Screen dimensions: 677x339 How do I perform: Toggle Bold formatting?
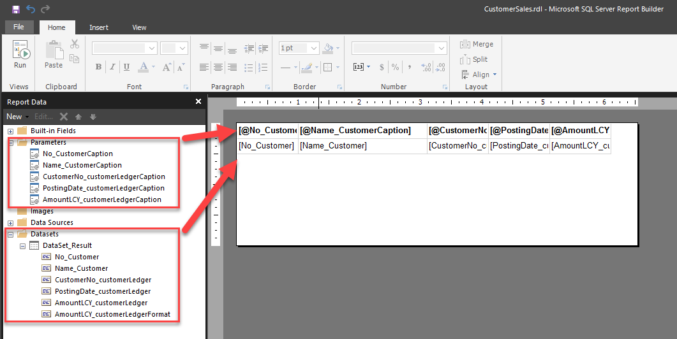[x=98, y=67]
